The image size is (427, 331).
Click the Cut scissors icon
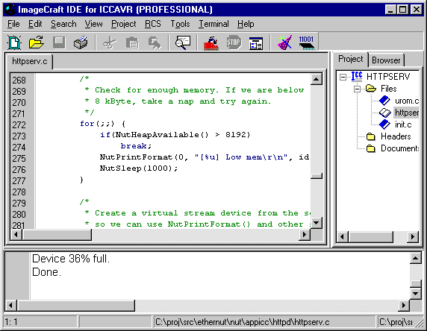pyautogui.click(x=110, y=42)
